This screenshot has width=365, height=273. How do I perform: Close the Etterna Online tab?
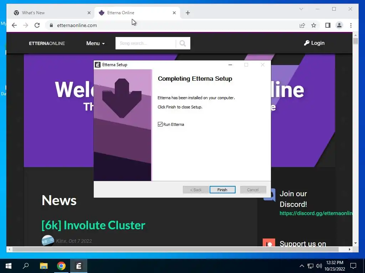pos(174,13)
